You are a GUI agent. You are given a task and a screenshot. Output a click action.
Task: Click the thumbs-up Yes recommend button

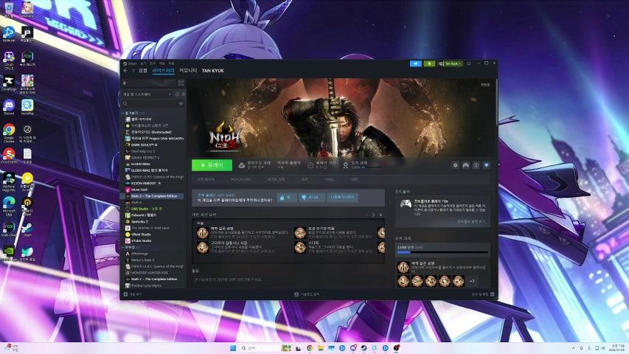click(286, 198)
